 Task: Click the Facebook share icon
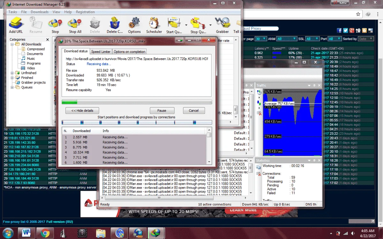point(339,30)
